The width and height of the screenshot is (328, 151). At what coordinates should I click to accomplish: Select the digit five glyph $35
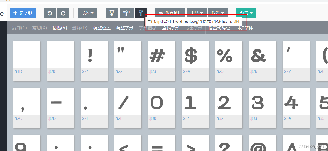click(x=322, y=108)
